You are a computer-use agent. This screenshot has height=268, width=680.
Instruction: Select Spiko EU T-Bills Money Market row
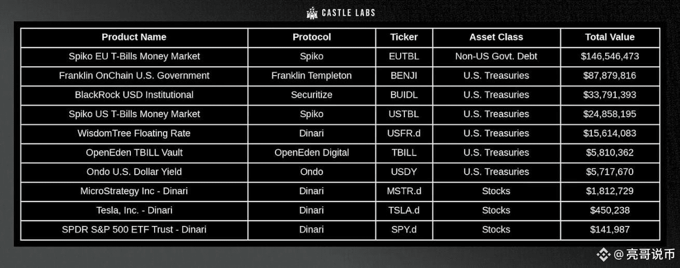point(341,56)
